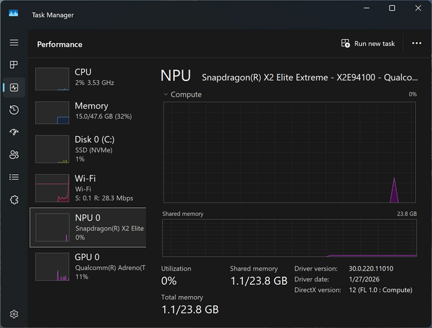Viewport: 432px width, 328px height.
Task: Minimize the Task Manager window
Action: pyautogui.click(x=367, y=8)
